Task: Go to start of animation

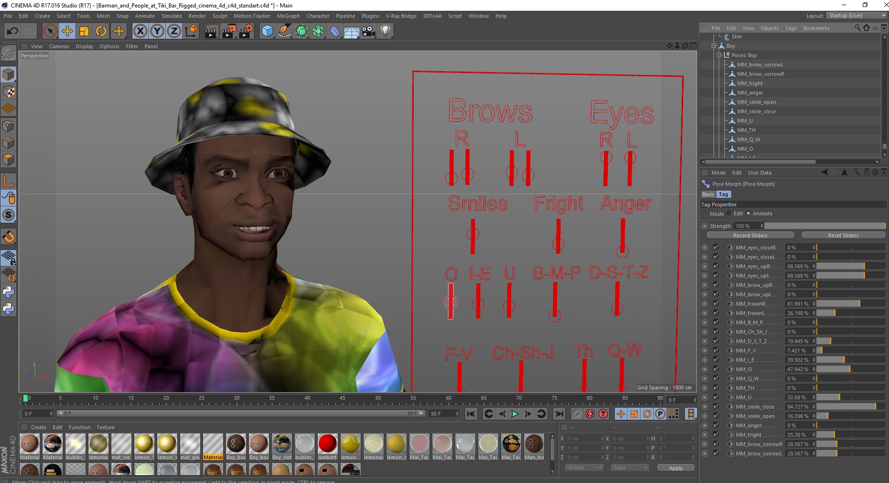Action: coord(471,414)
